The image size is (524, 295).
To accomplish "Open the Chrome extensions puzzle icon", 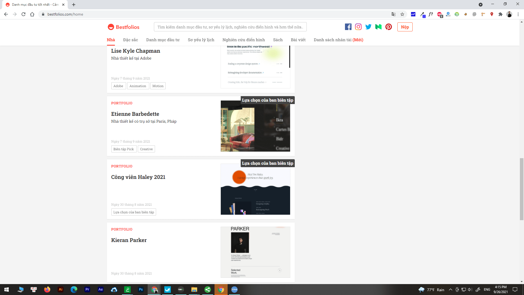I will tap(501, 14).
